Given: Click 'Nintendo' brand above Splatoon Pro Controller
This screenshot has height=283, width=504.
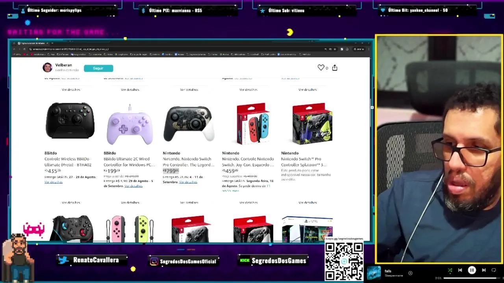Looking at the screenshot, I should (x=290, y=153).
